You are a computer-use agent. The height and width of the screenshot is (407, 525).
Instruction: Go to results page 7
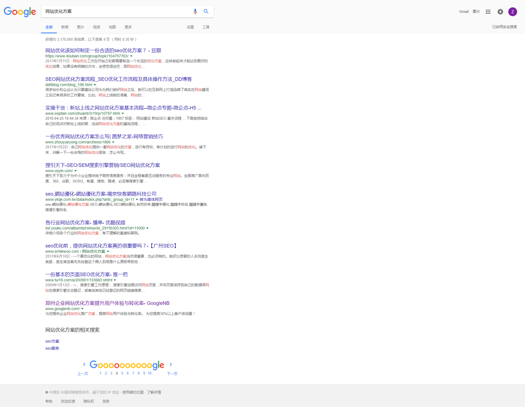coord(133,373)
